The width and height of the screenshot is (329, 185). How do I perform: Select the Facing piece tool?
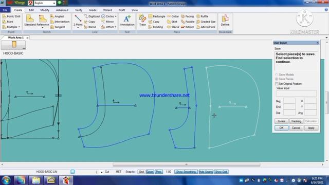187,16
